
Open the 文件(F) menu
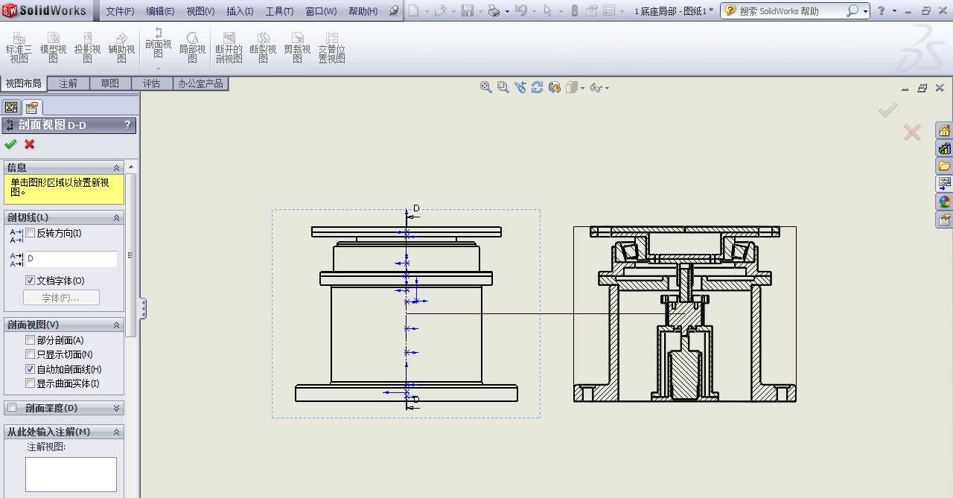click(x=120, y=11)
